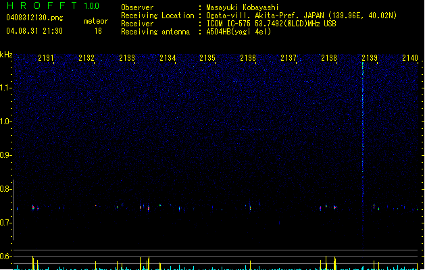
Task: Click time marker 2139
Action: [x=370, y=58]
